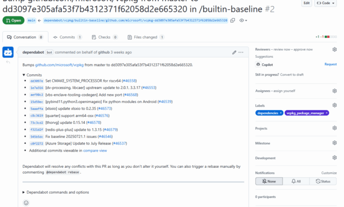Image resolution: width=344 pixels, height=207 pixels.
Task: Open commit hash 545b5dc
Action: (x=37, y=137)
